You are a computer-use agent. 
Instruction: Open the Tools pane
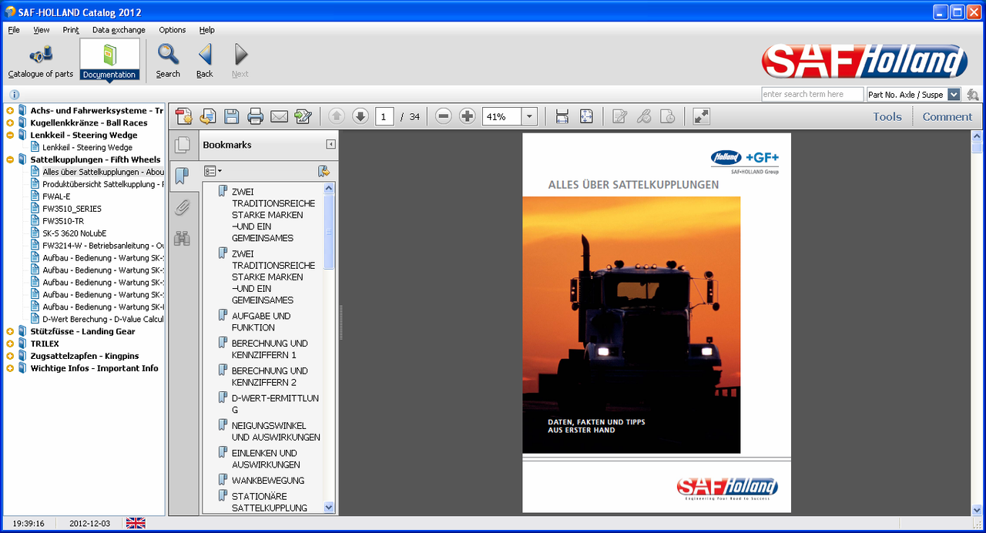(887, 117)
